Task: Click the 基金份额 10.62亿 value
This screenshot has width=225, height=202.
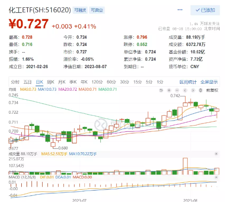Action: coord(198,52)
